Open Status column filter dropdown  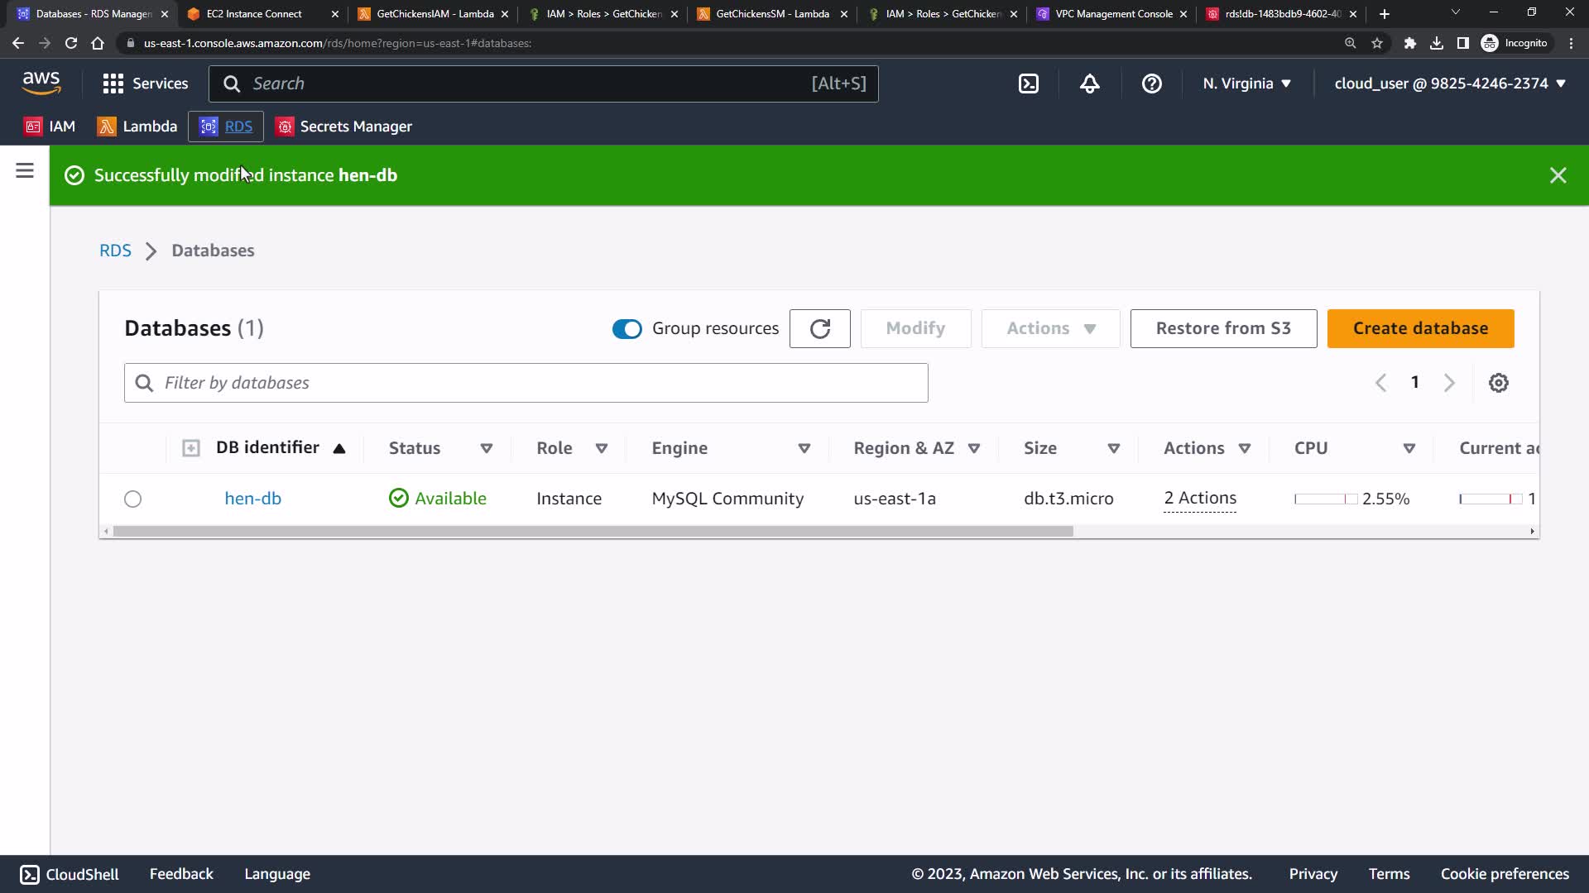coord(487,448)
